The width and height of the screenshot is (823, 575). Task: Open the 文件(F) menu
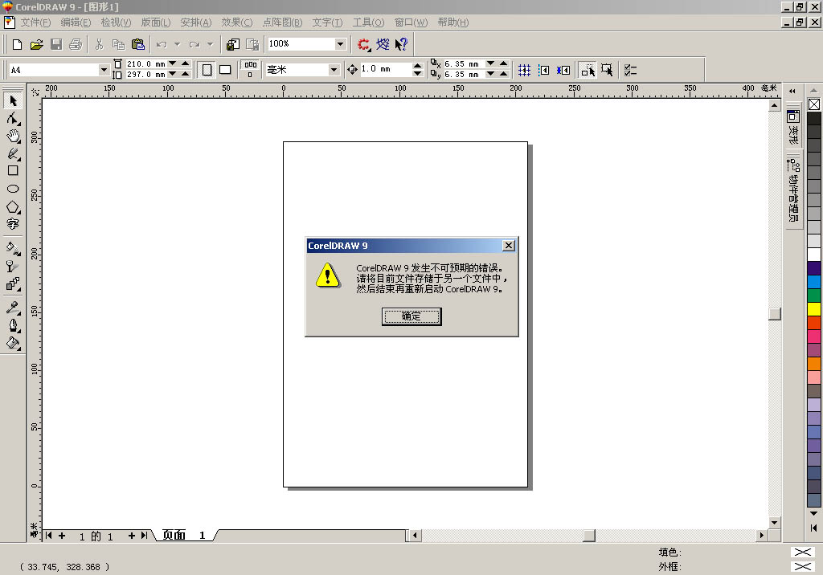pos(35,22)
